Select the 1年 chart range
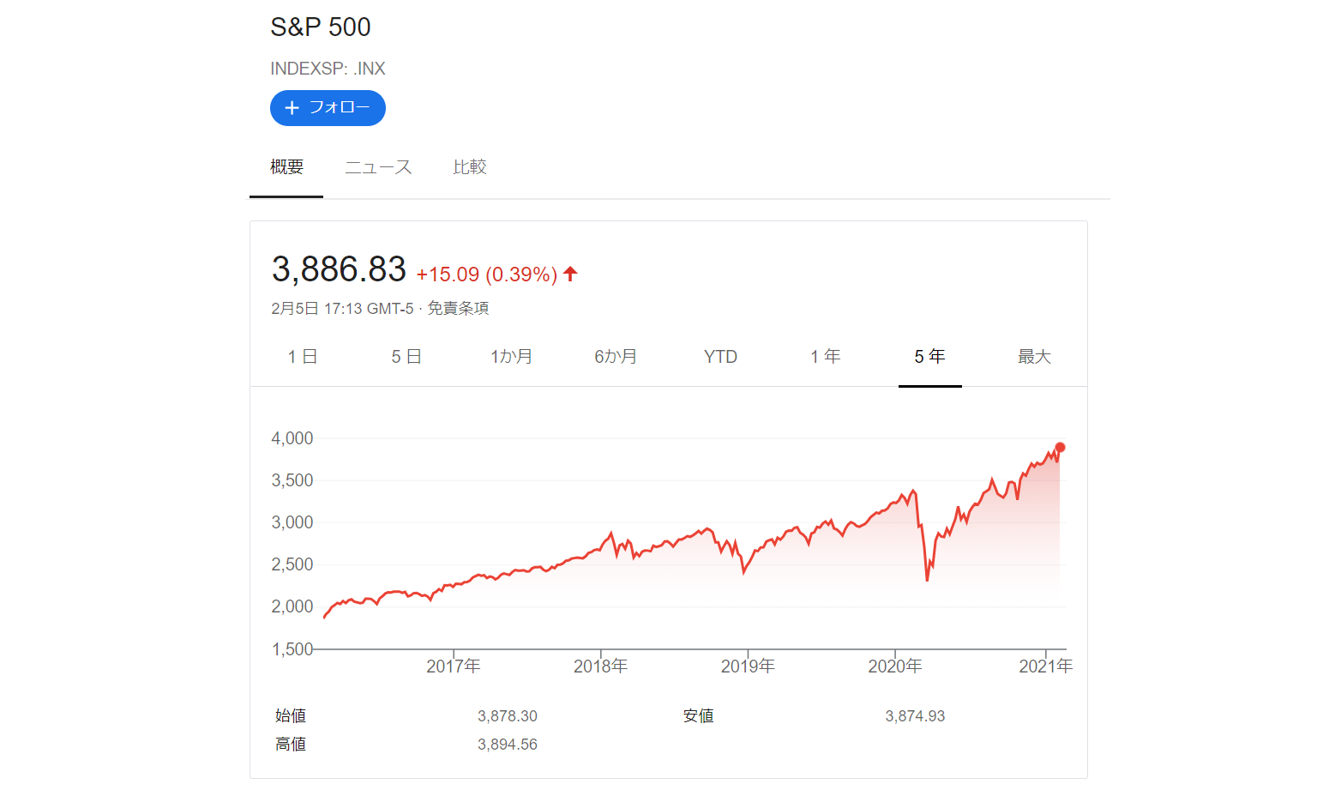Screen dimensions: 1317x790 (x=826, y=357)
